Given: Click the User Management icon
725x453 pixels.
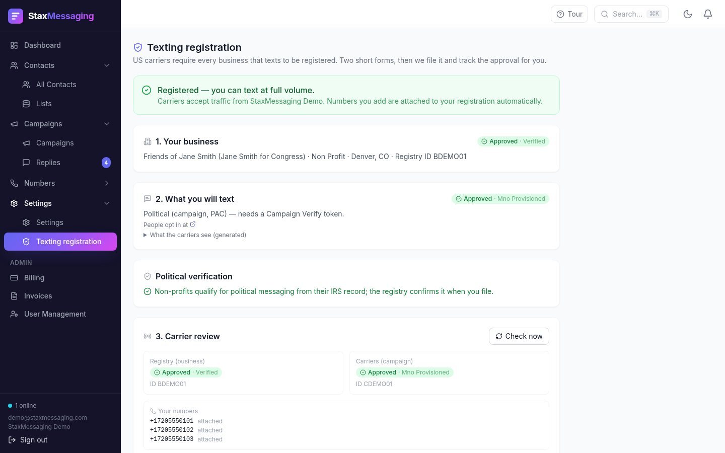Looking at the screenshot, I should pyautogui.click(x=14, y=314).
